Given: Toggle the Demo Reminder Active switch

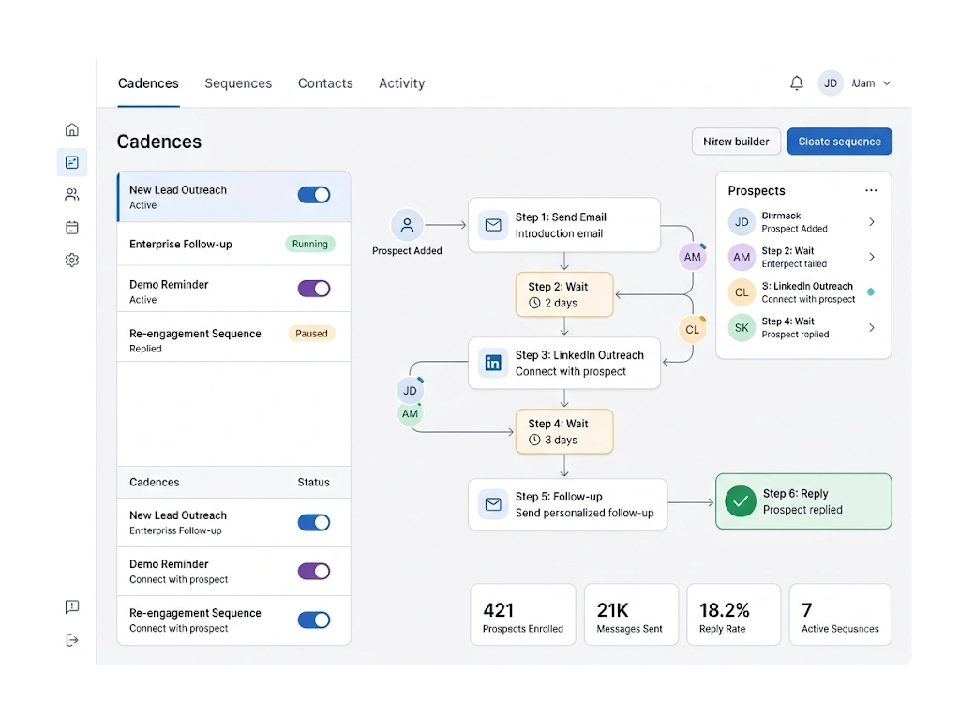Looking at the screenshot, I should [314, 289].
